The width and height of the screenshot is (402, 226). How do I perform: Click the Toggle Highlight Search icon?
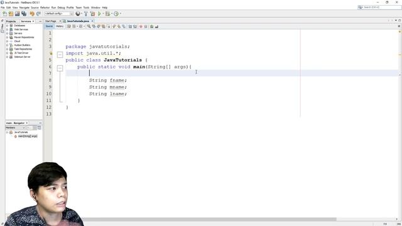[x=103, y=26]
